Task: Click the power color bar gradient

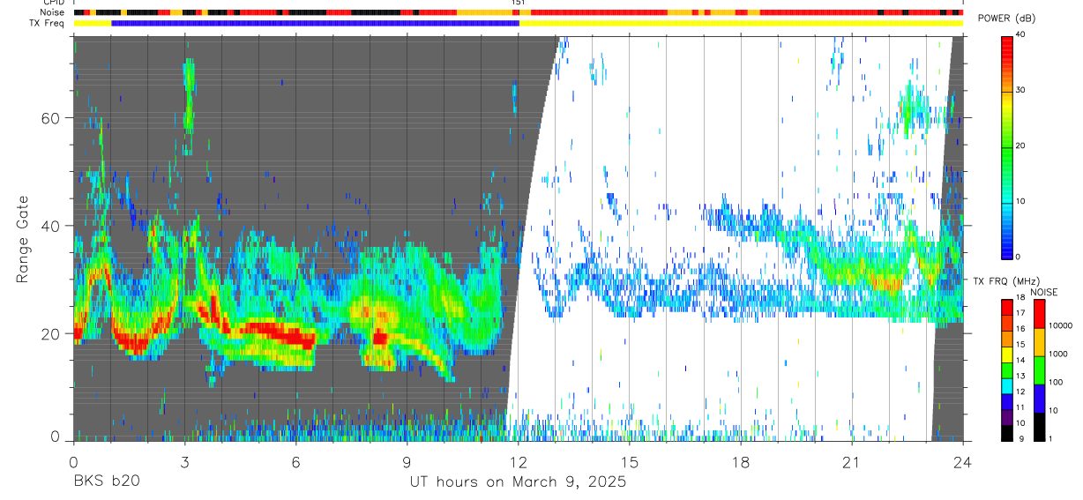Action: [1007, 146]
